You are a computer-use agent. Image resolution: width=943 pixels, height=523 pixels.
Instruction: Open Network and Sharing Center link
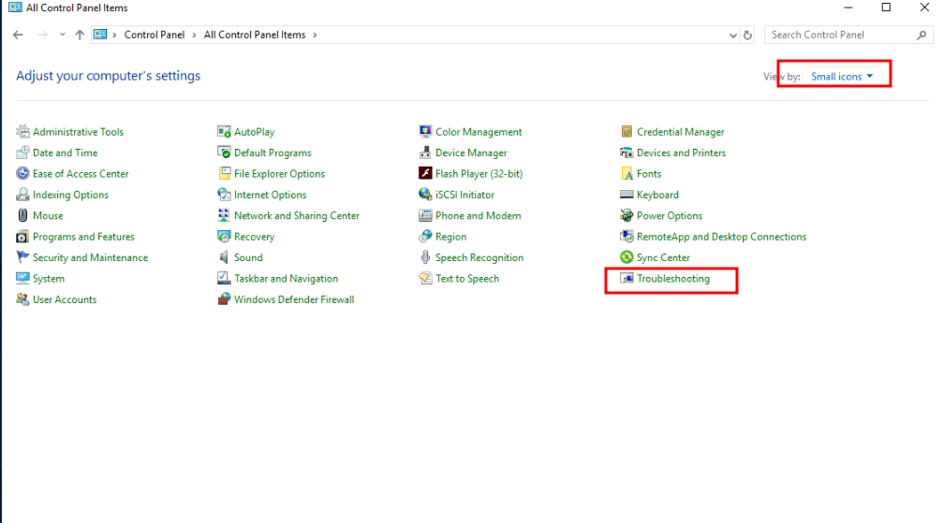[x=296, y=216]
